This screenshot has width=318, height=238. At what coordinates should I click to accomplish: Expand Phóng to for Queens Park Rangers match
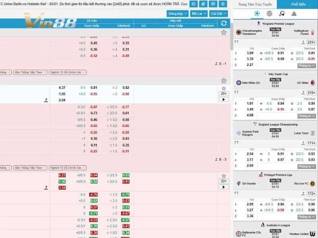306,166
